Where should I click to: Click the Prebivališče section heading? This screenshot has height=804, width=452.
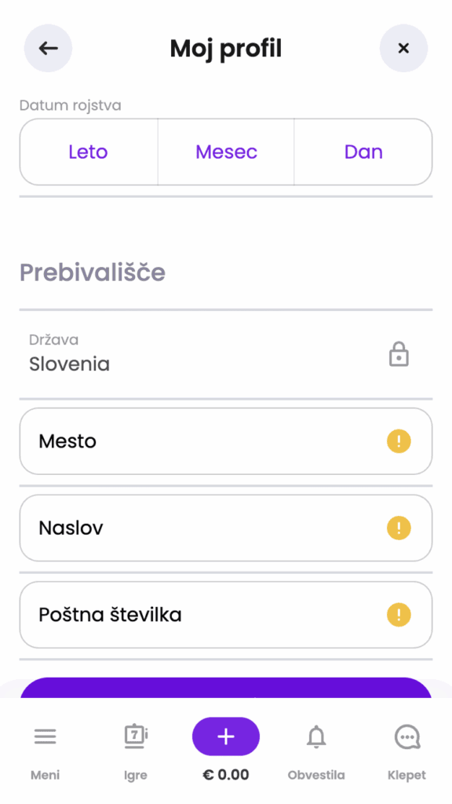(x=92, y=272)
